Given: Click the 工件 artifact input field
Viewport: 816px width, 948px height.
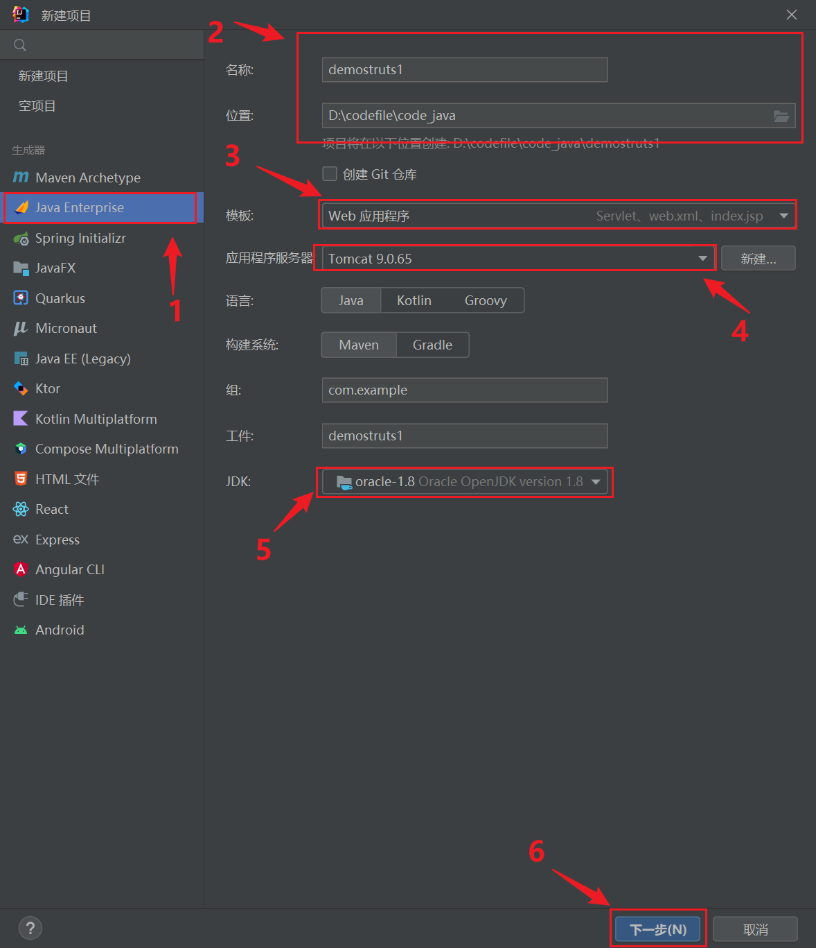Looking at the screenshot, I should coord(465,436).
